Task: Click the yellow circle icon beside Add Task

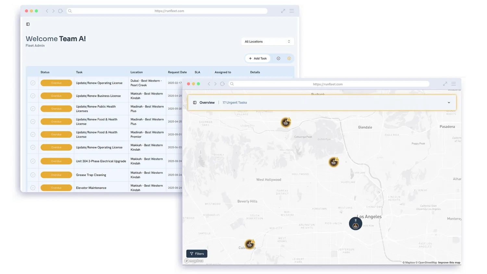Action: coord(289,58)
